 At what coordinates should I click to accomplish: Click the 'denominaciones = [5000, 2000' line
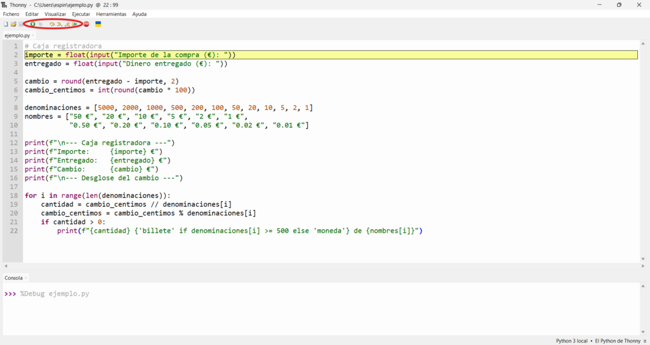[x=169, y=108]
